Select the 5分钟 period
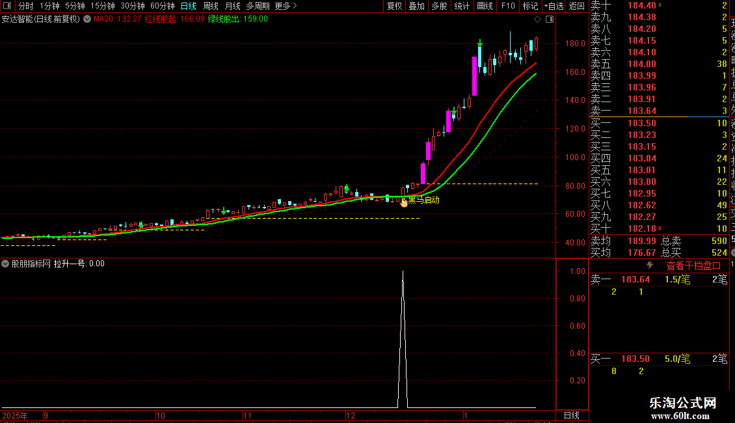 click(x=75, y=6)
